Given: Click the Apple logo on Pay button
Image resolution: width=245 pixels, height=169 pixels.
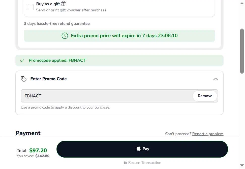Looking at the screenshot, I should [138, 148].
